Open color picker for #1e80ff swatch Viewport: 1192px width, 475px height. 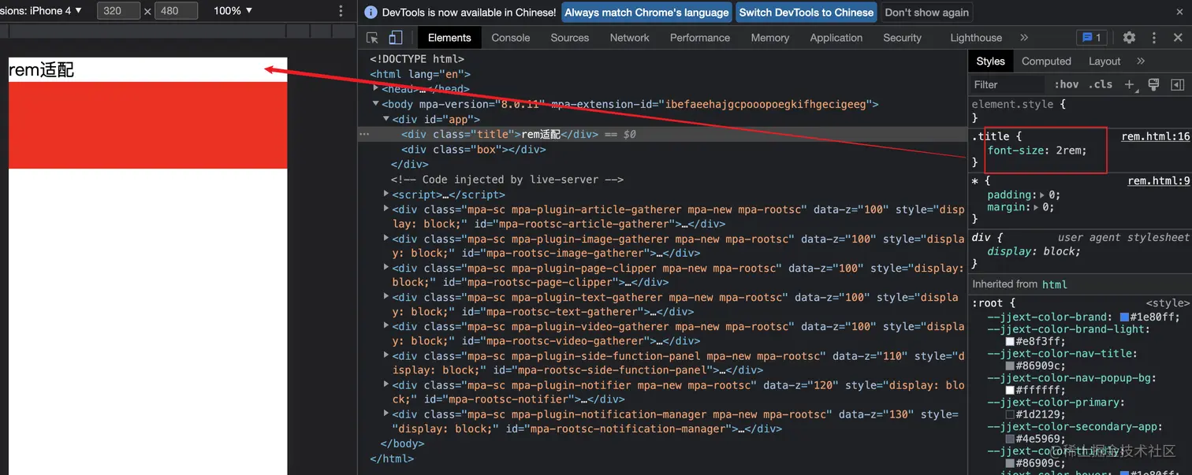click(1125, 317)
